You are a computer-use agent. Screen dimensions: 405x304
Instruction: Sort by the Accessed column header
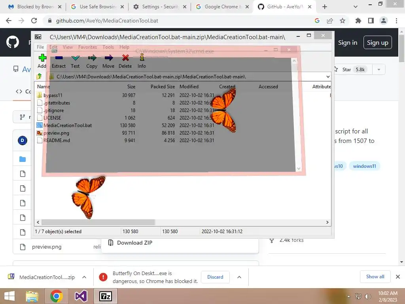(x=268, y=87)
